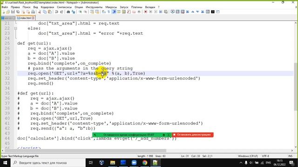This screenshot has width=298, height=167.
Task: Click the Playback macro toolbar icon
Action: tap(156, 12)
